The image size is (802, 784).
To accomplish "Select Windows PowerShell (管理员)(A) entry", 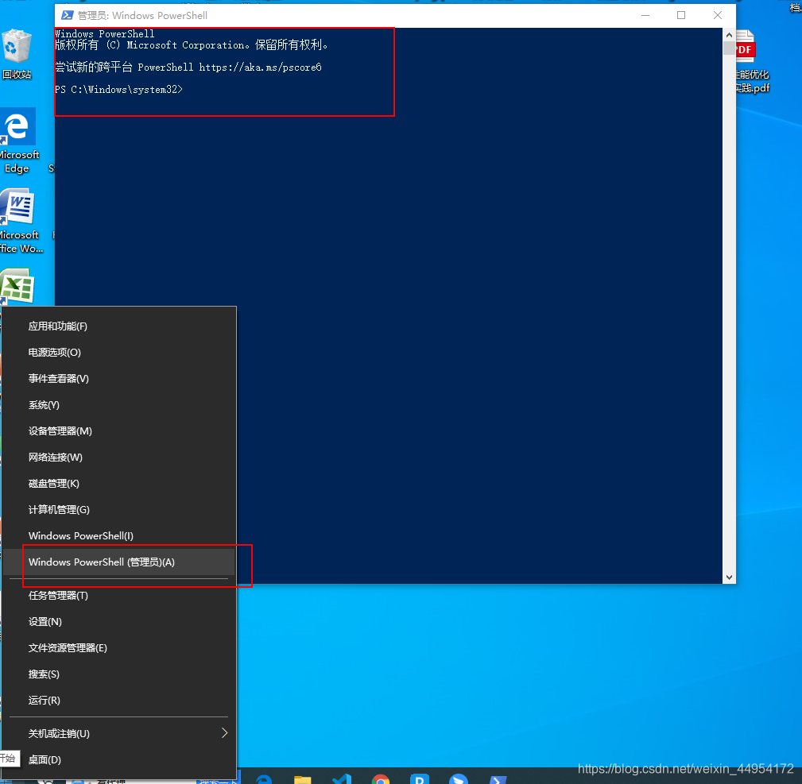I will coord(119,562).
